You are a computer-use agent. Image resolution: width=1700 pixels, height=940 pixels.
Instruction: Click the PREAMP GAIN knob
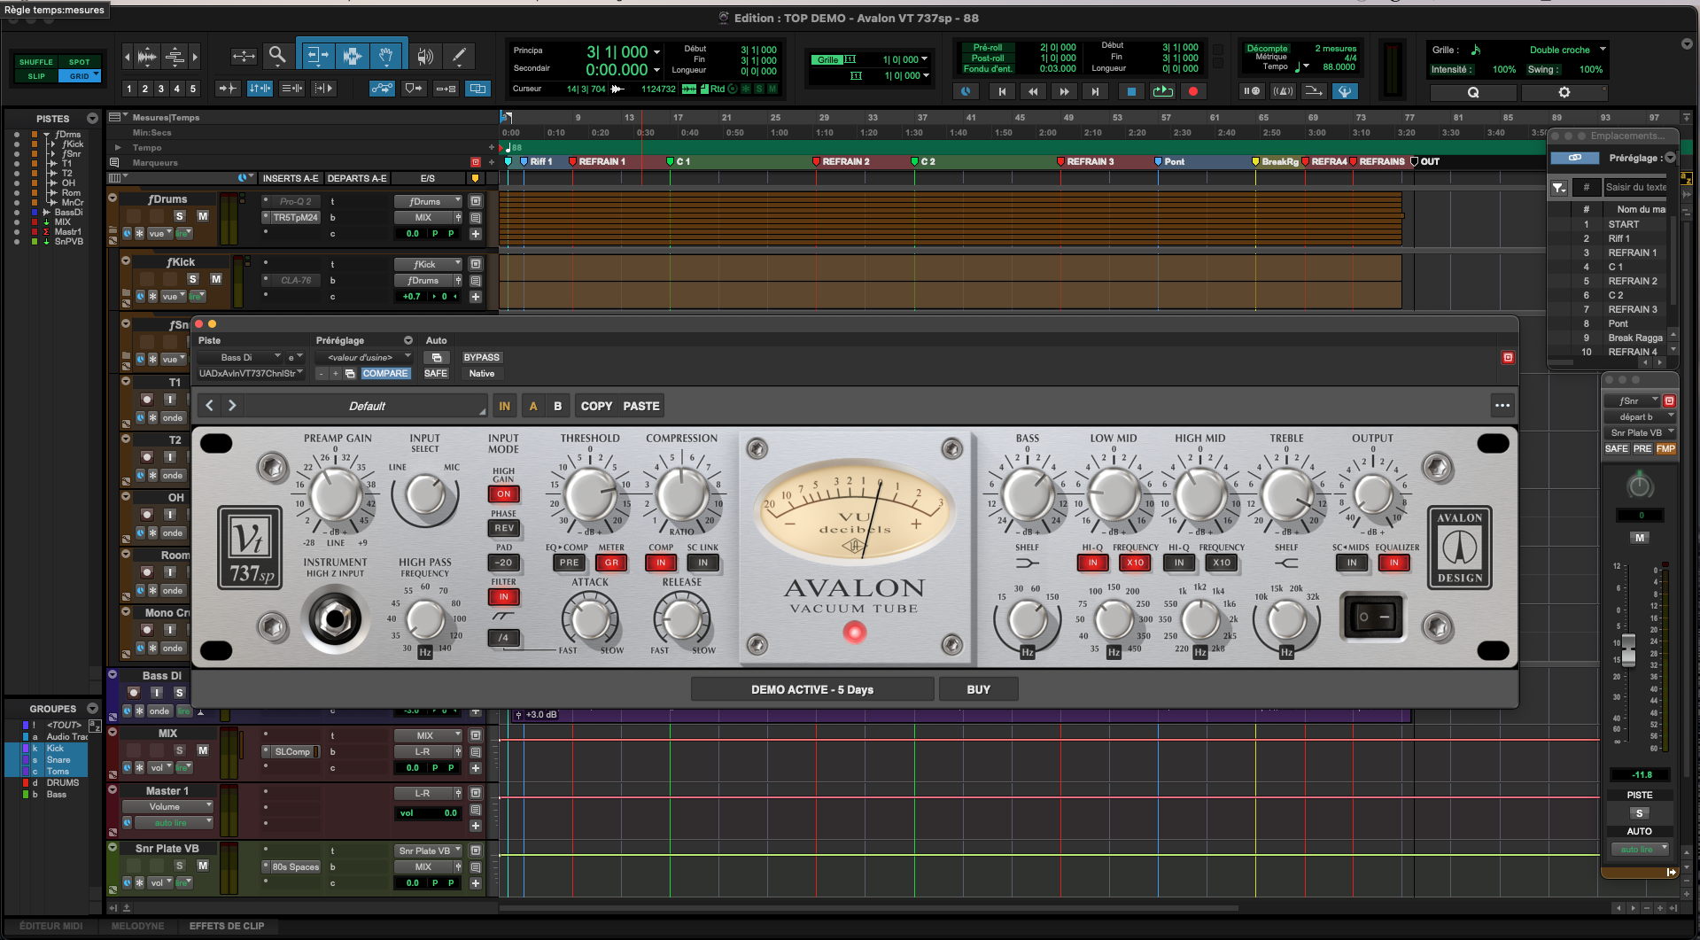(335, 495)
